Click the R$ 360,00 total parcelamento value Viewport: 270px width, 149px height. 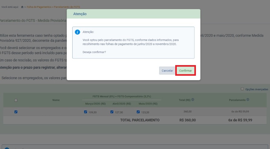(x=188, y=120)
